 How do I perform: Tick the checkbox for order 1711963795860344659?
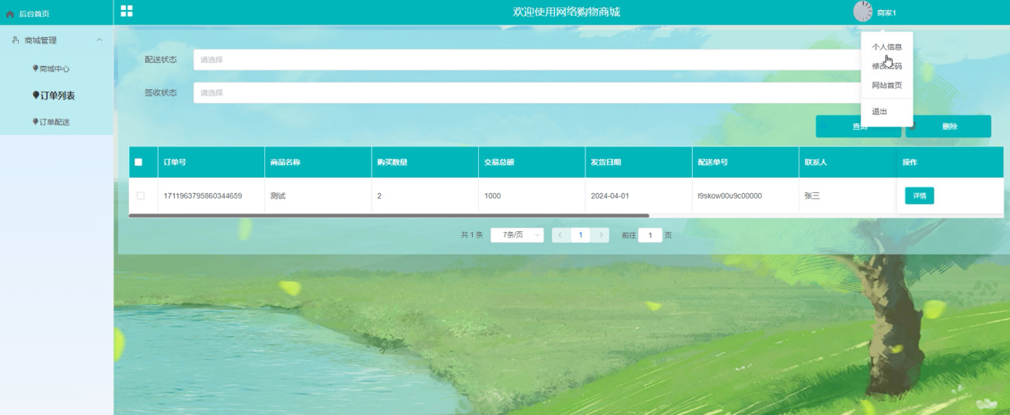(x=141, y=195)
